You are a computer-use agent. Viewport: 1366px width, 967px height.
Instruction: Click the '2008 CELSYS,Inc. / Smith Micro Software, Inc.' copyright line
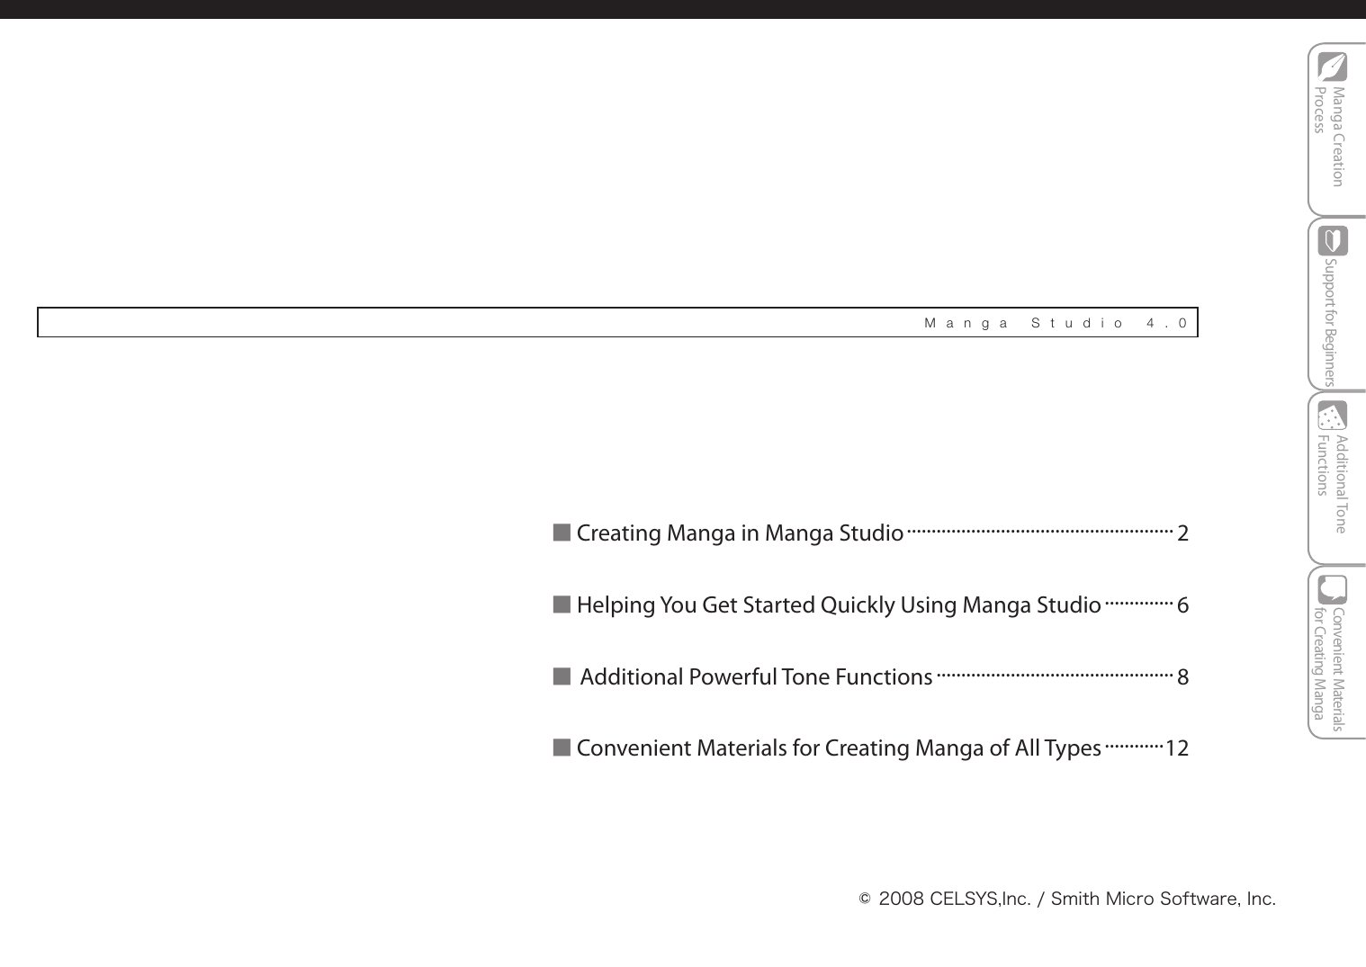(x=1068, y=899)
